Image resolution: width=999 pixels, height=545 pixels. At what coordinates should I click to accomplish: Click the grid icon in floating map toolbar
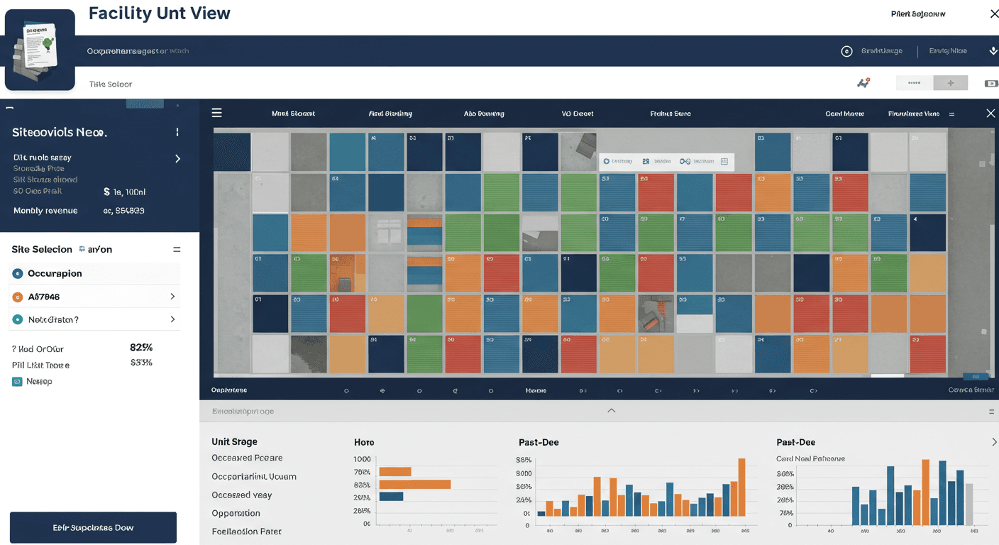tap(724, 162)
